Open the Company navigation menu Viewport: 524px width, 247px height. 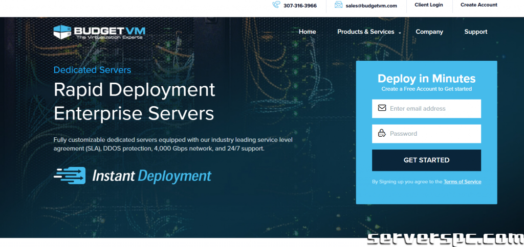429,32
